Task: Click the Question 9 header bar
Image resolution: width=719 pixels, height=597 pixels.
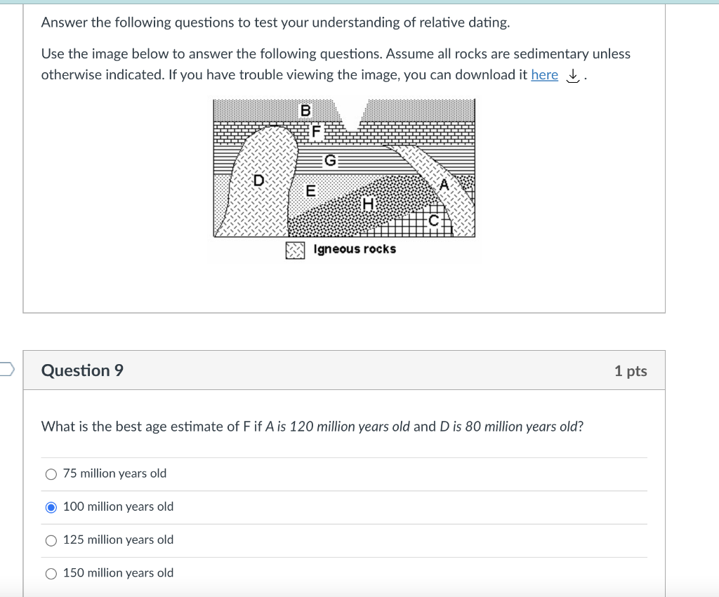Action: (x=343, y=370)
